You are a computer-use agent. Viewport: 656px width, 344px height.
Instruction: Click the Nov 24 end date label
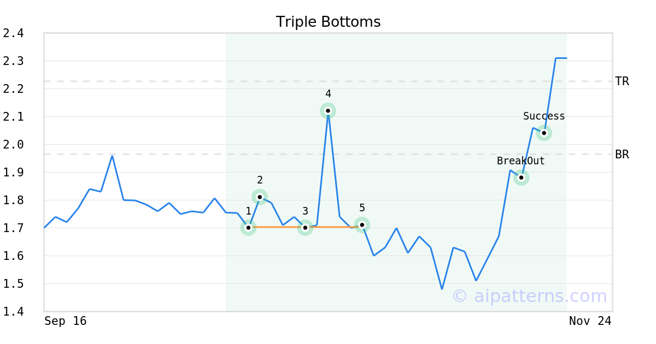[590, 321]
